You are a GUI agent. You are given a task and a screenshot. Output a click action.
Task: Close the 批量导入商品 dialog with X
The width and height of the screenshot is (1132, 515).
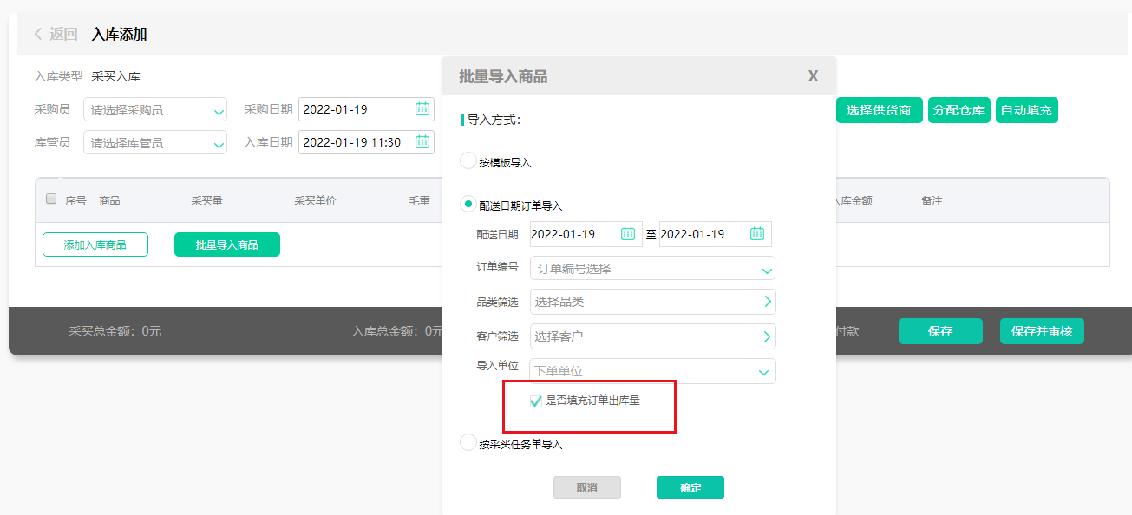point(812,75)
